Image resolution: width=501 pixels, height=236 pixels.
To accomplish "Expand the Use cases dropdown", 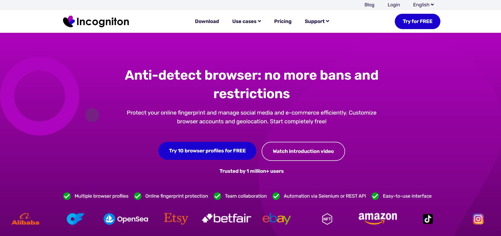I will pos(247,21).
